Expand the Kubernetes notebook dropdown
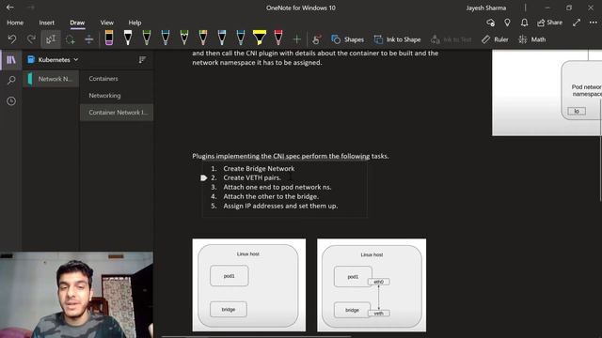 (53, 59)
